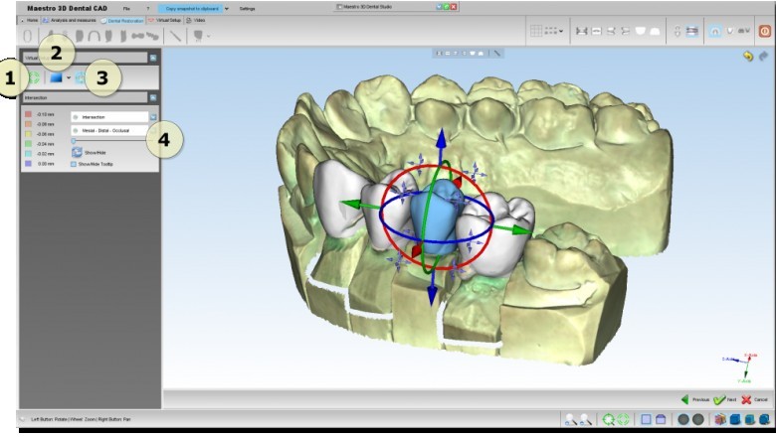Screen dimensions: 776x437
Task: Select the bridge connector tool icon
Action: pos(138,36)
